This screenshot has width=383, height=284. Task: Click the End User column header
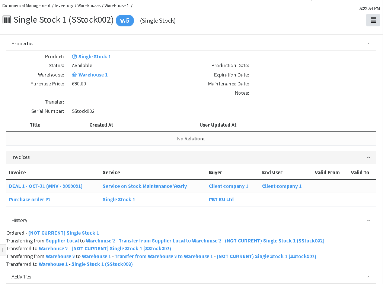[x=272, y=173]
